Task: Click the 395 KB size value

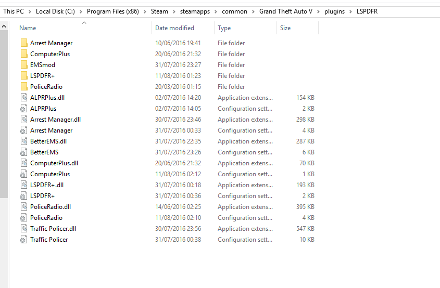Action: click(305, 207)
